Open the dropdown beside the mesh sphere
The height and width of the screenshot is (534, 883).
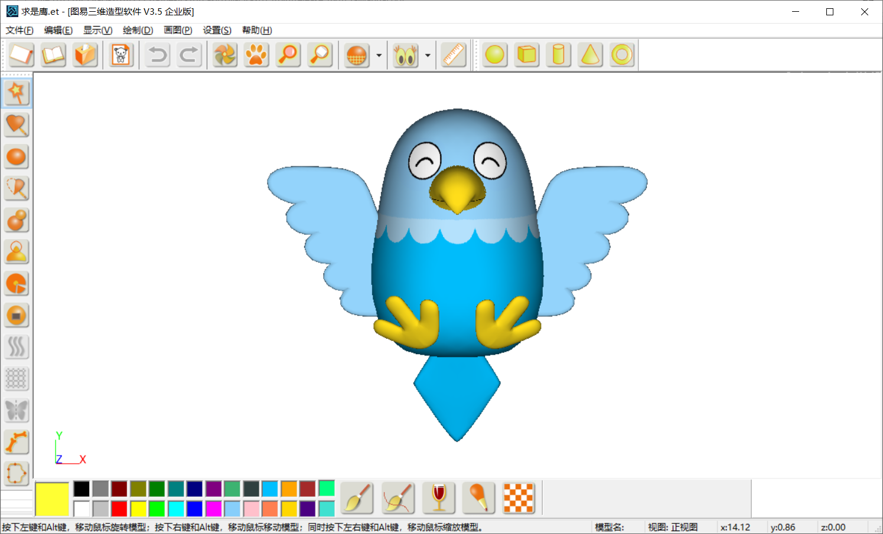[379, 55]
